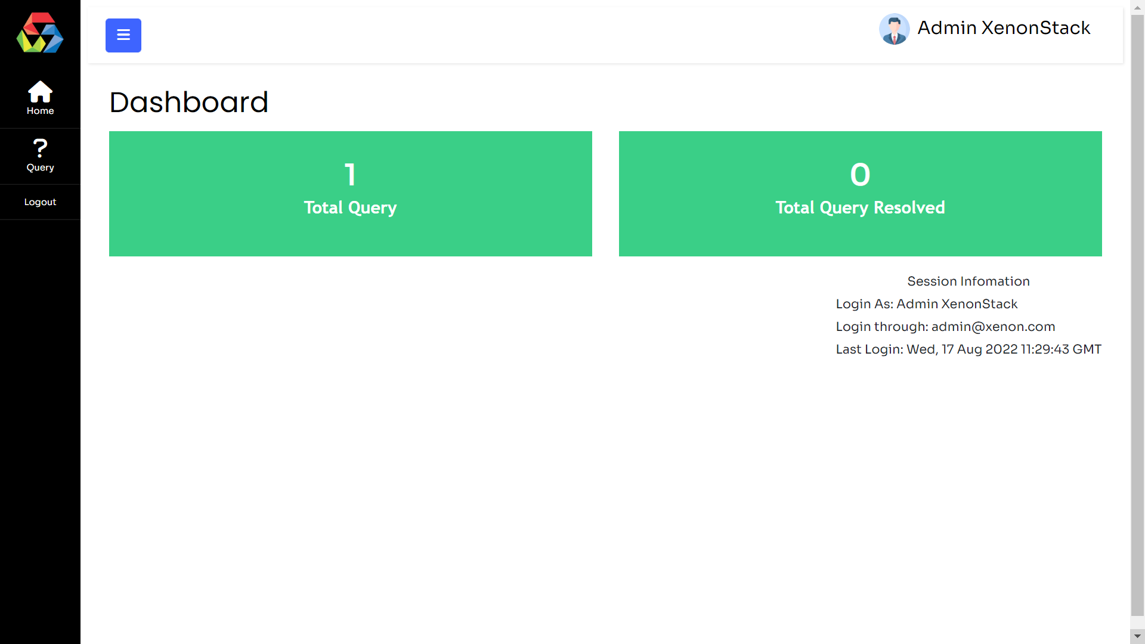Click the Session Infomation heading
1145x644 pixels.
click(968, 281)
